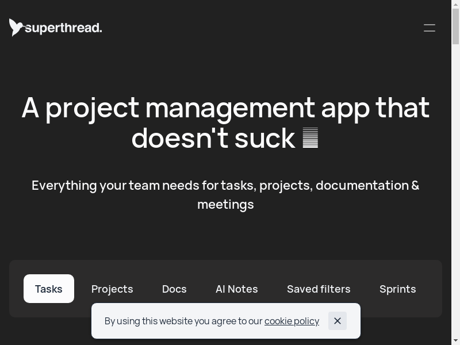460x345 pixels.
Task: Click the striped emoji glyph after "suck"
Action: click(310, 139)
